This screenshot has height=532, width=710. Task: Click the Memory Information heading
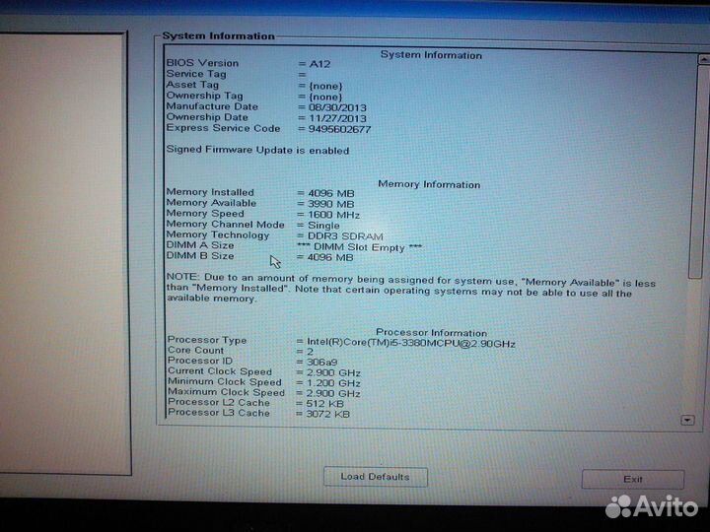[x=429, y=184]
